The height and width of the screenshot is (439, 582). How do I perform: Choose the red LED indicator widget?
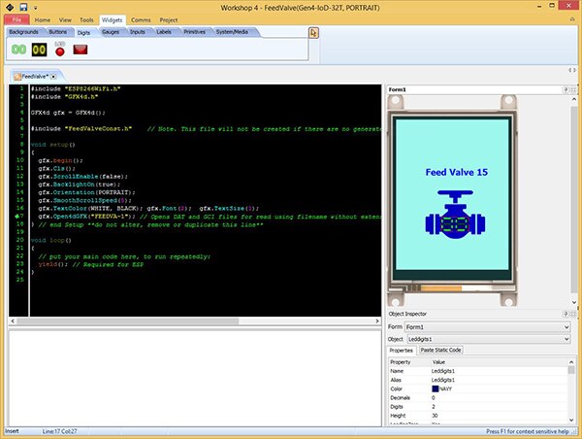coord(60,49)
